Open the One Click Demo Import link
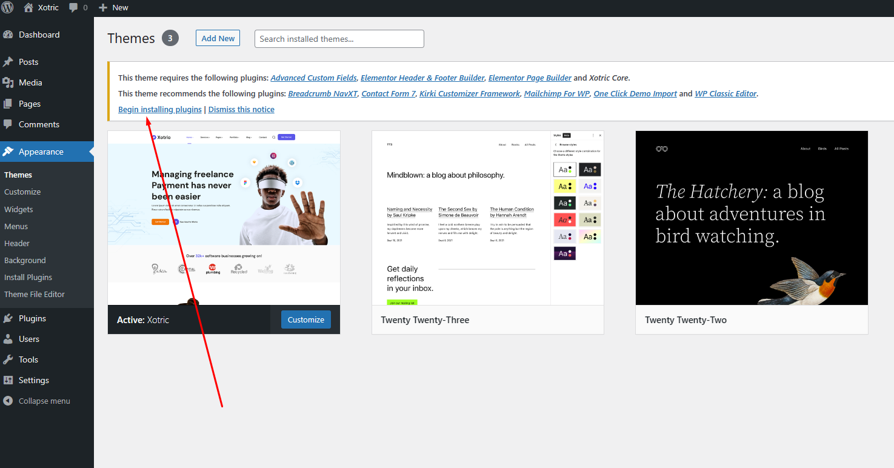This screenshot has height=468, width=894. click(x=635, y=93)
